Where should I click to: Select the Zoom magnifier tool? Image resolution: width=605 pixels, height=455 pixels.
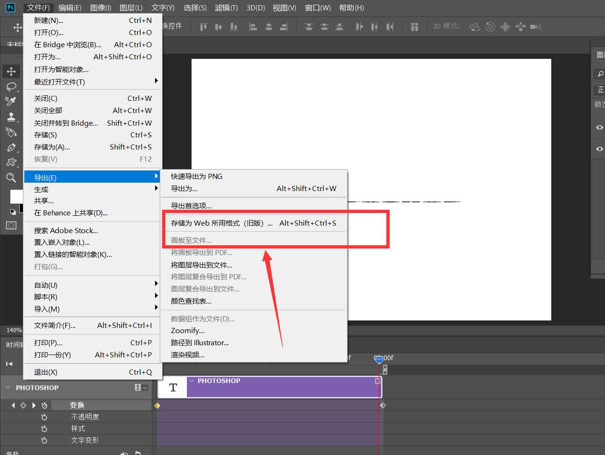[11, 178]
